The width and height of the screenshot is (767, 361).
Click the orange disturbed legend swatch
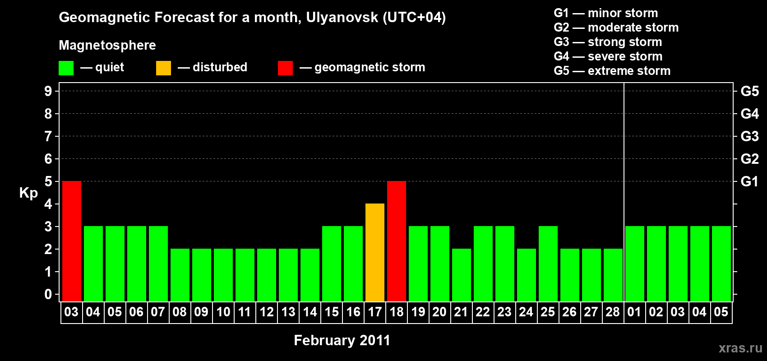163,68
